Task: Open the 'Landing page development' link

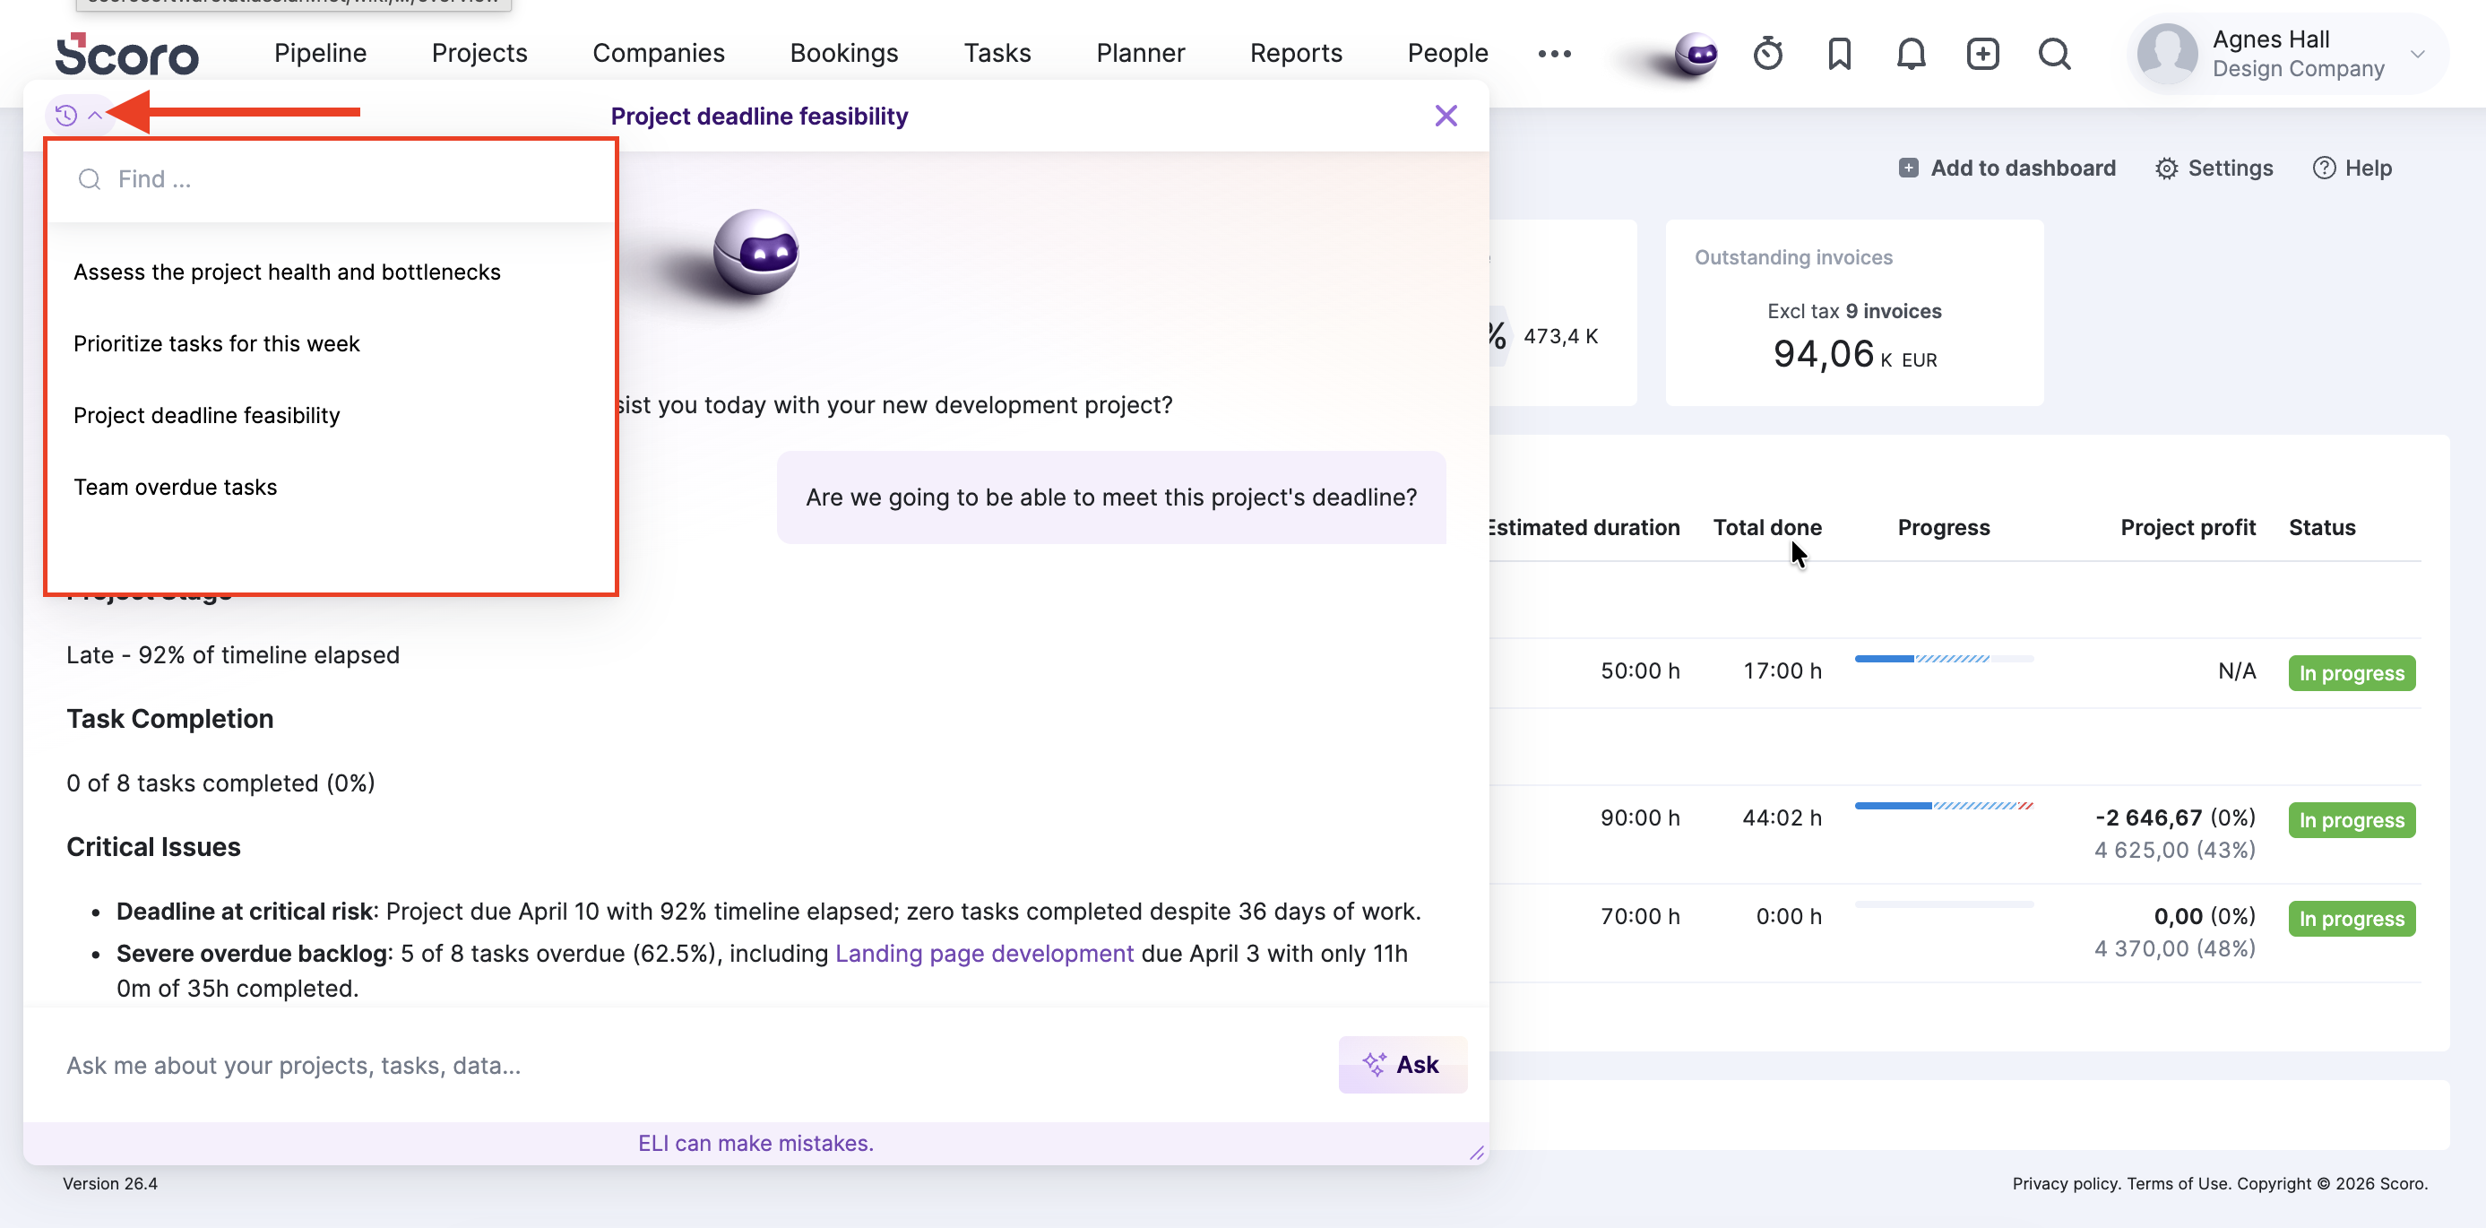Action: click(983, 953)
